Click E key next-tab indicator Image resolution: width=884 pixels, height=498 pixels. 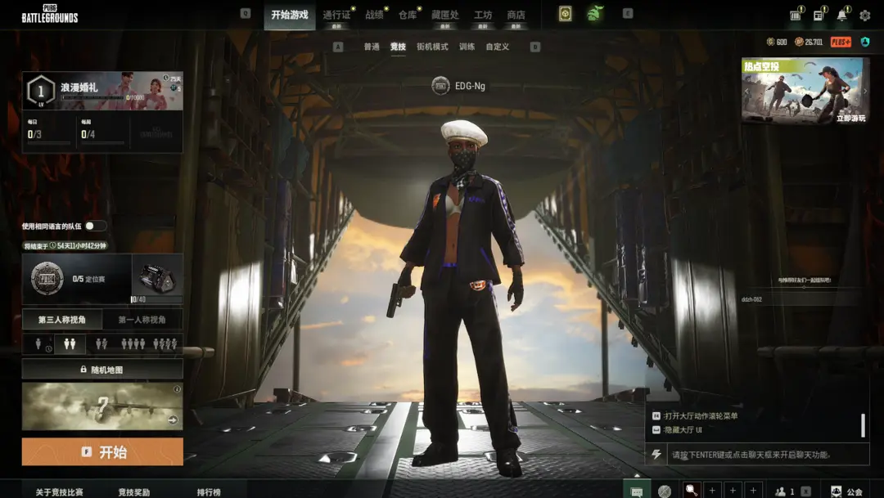pyautogui.click(x=628, y=13)
